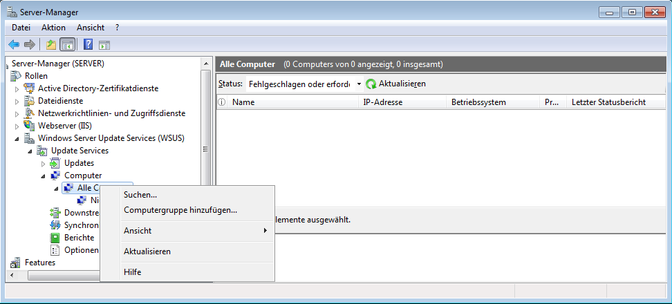Expand the Active Directory-Zertifikatdienste node
The image size is (672, 304).
[x=17, y=89]
